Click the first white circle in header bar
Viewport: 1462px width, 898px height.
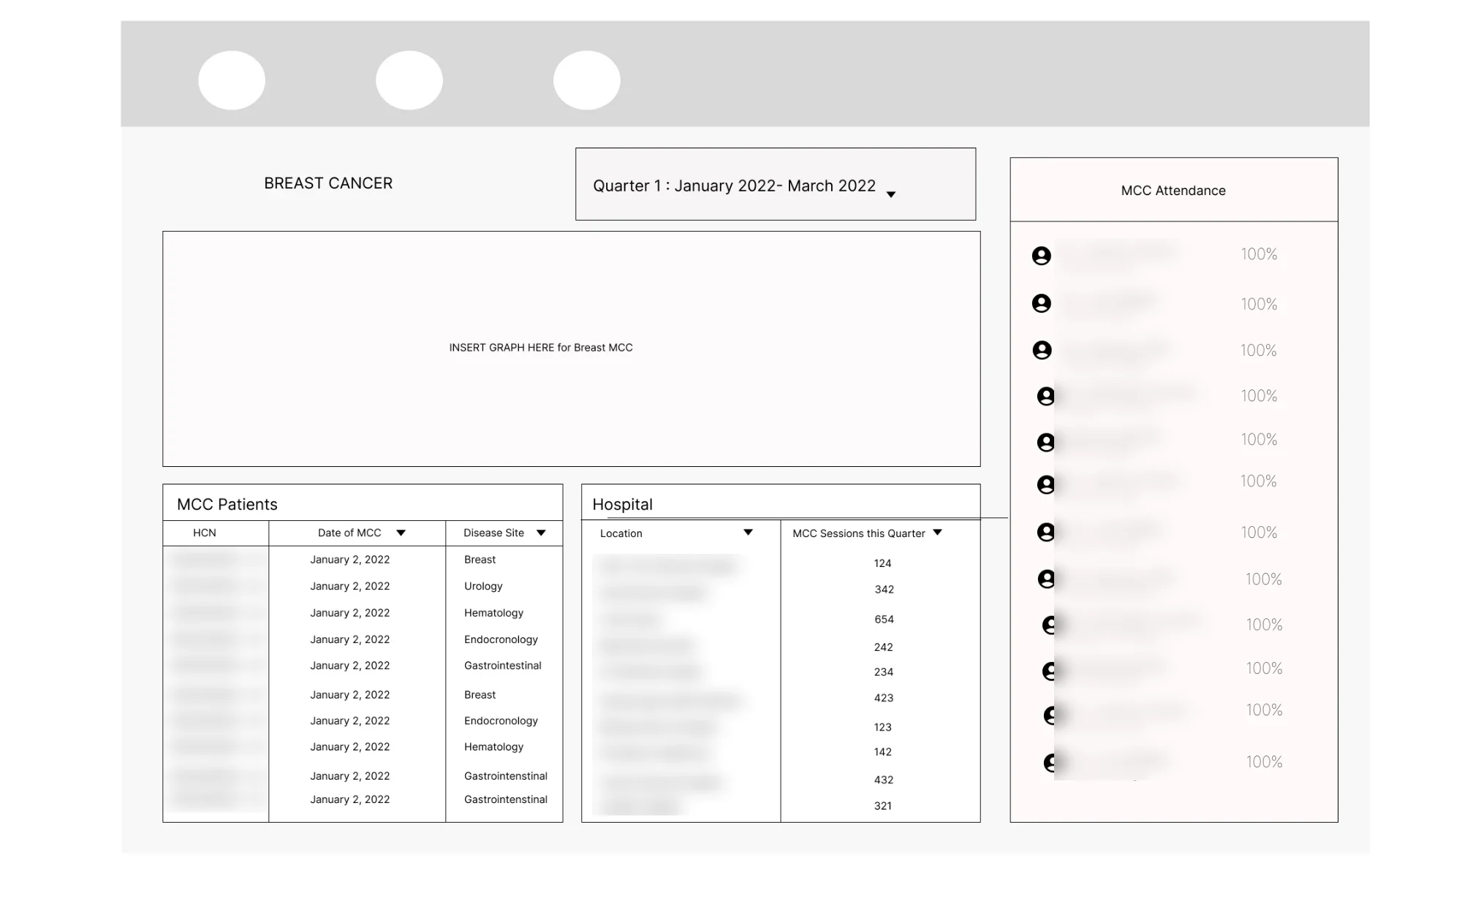(x=232, y=80)
